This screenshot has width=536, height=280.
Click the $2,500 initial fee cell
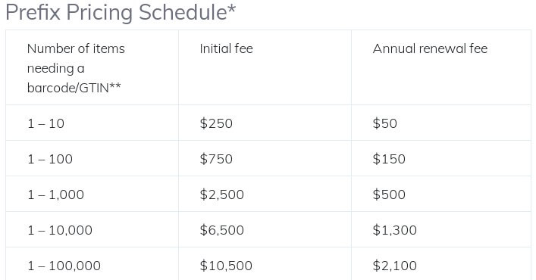(x=265, y=194)
